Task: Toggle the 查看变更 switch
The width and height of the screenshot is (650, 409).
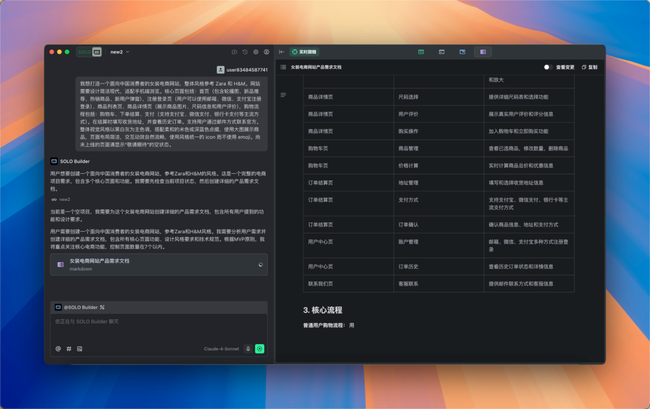Action: point(548,67)
